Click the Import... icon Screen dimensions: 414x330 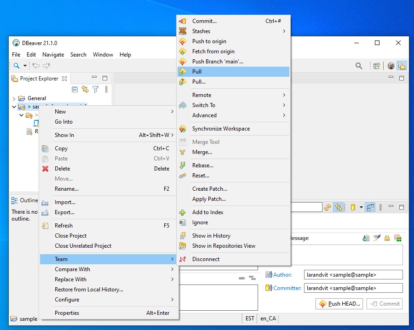[45, 203]
